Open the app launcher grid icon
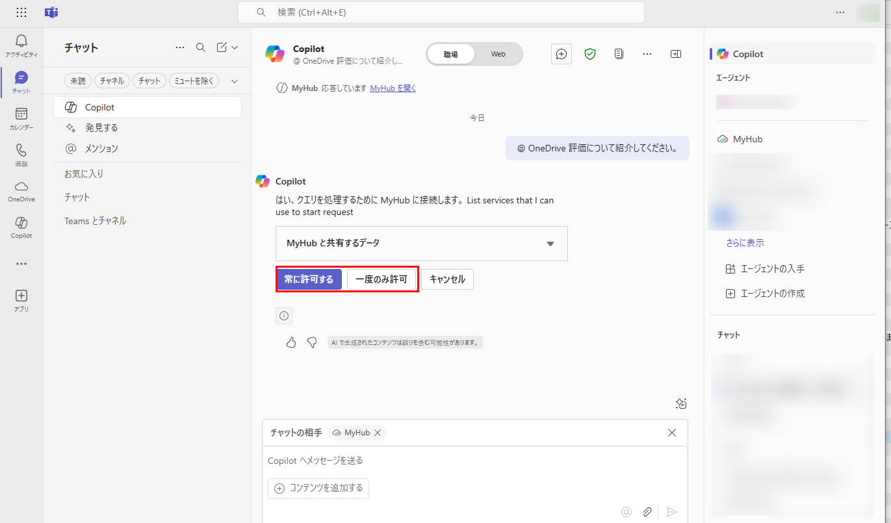891x523 pixels. tap(21, 12)
